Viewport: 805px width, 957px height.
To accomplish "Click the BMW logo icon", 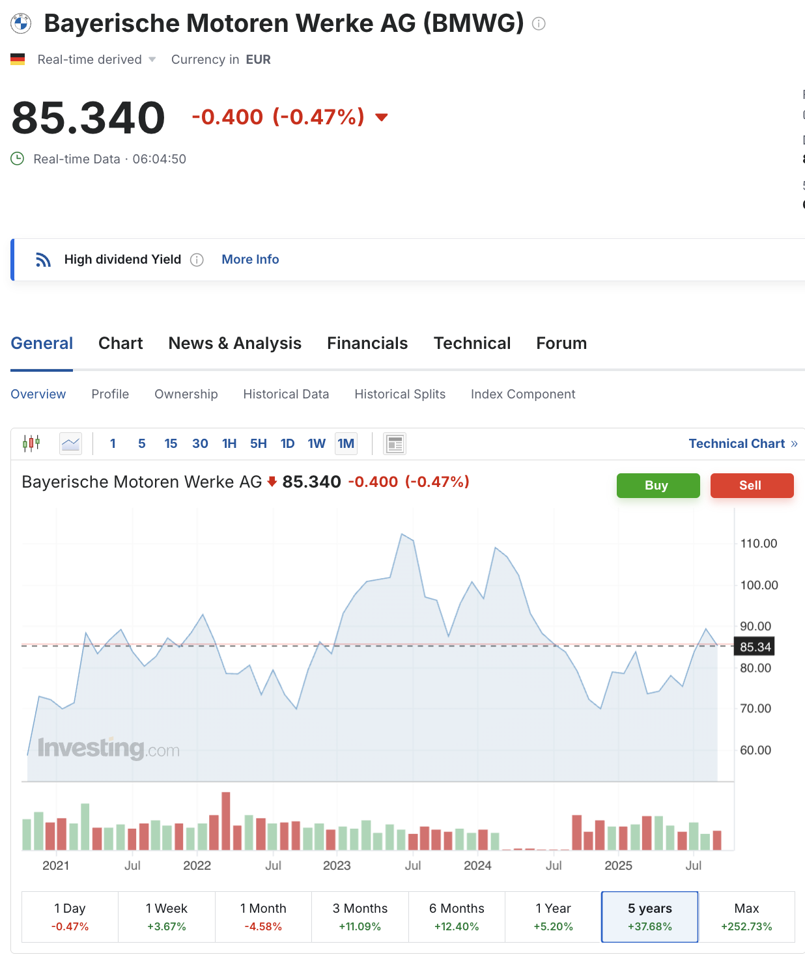I will click(21, 24).
